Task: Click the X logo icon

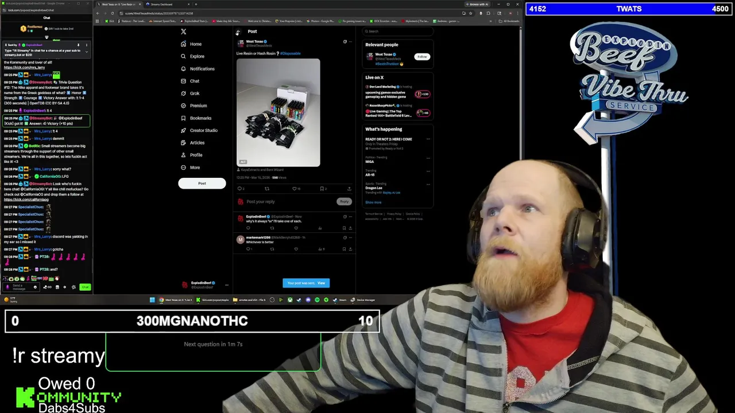Action: coord(184,32)
